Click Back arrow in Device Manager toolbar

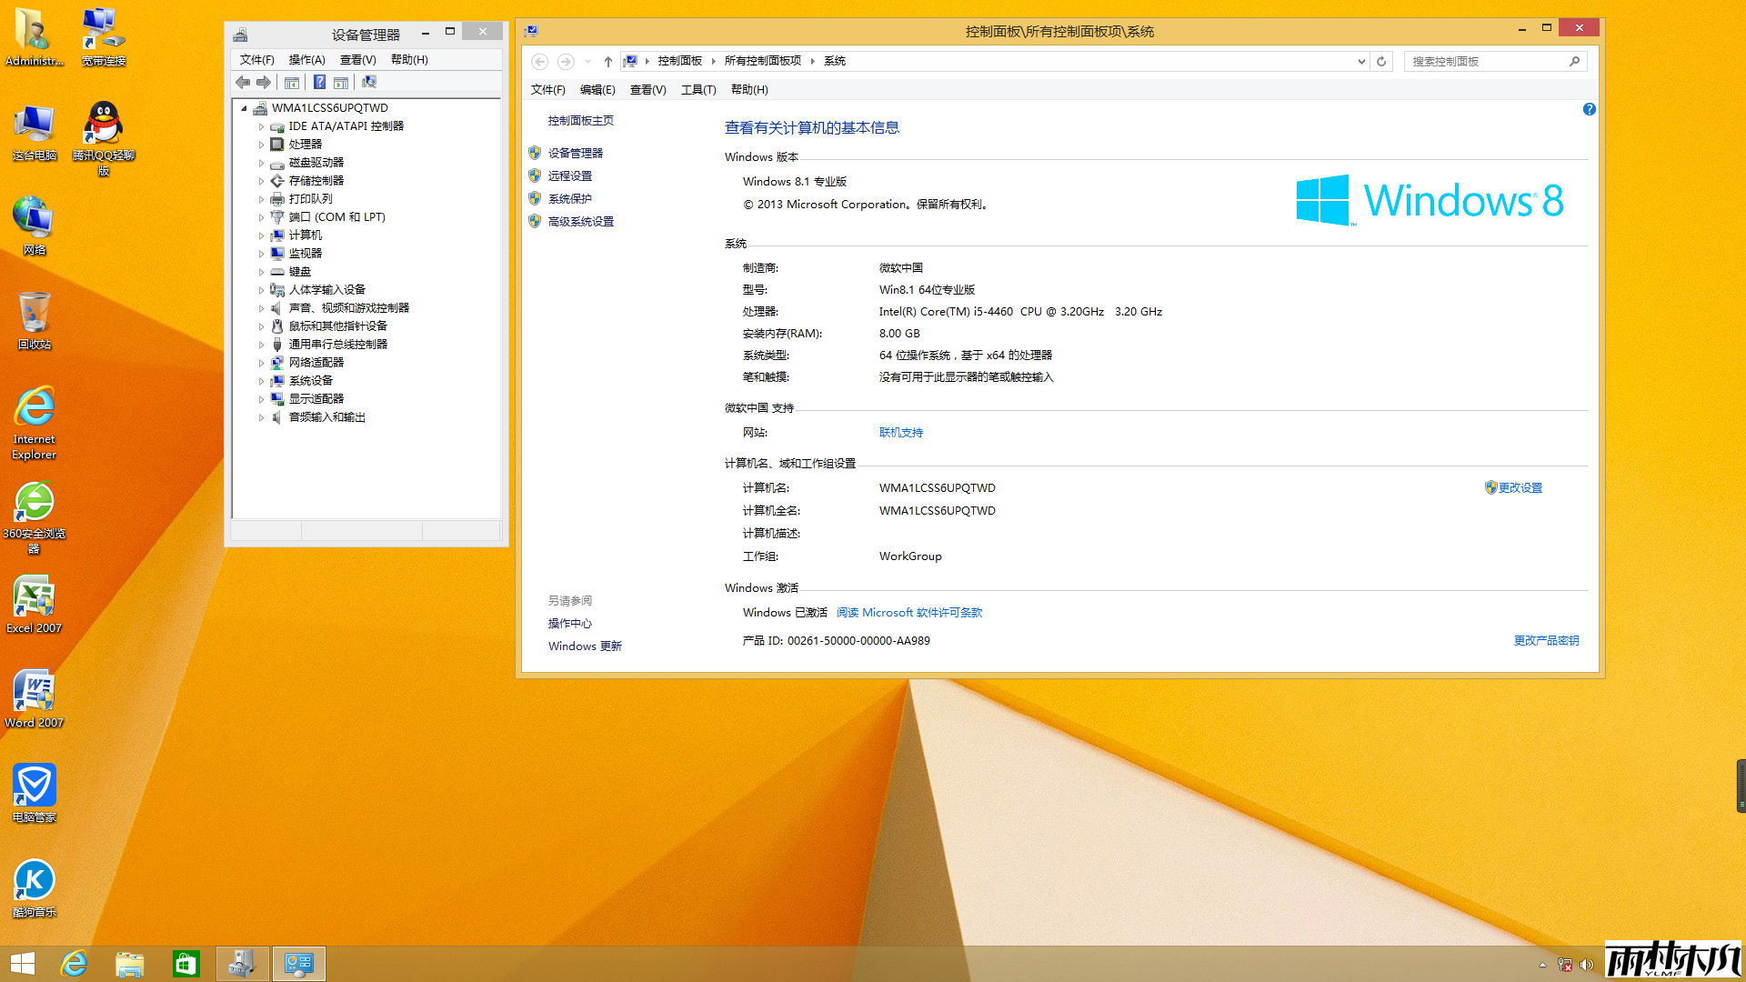(243, 83)
